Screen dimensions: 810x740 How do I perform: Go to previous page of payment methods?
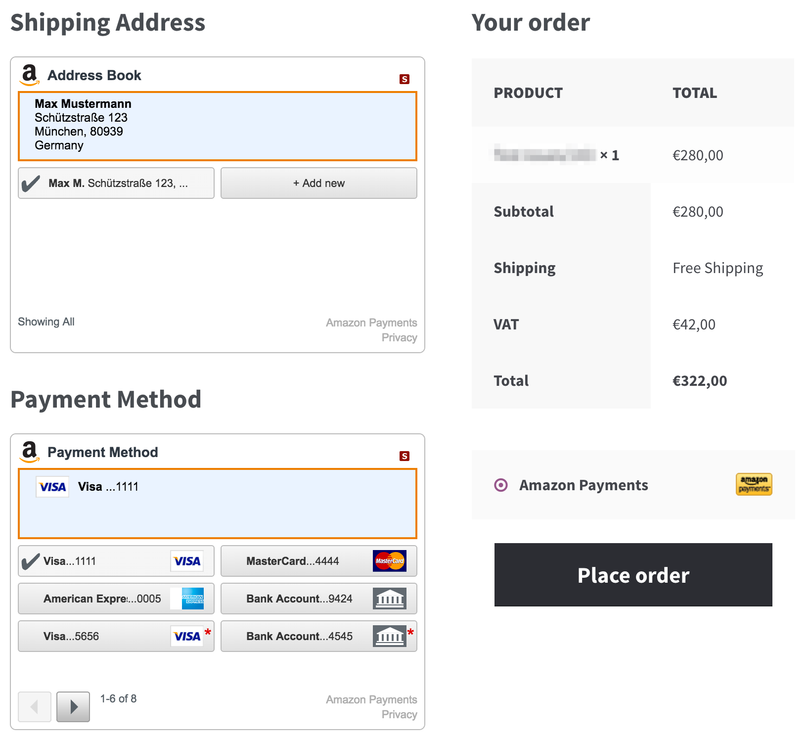[x=35, y=707]
